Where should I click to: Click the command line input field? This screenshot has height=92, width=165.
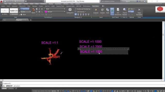click(83, 86)
